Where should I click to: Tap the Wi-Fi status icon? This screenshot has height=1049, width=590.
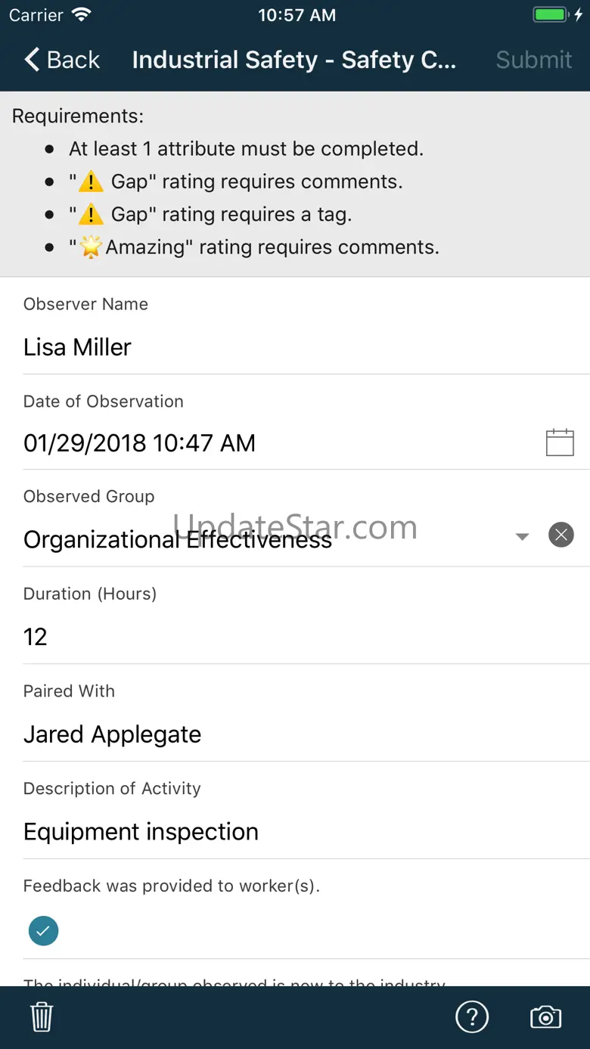80,15
